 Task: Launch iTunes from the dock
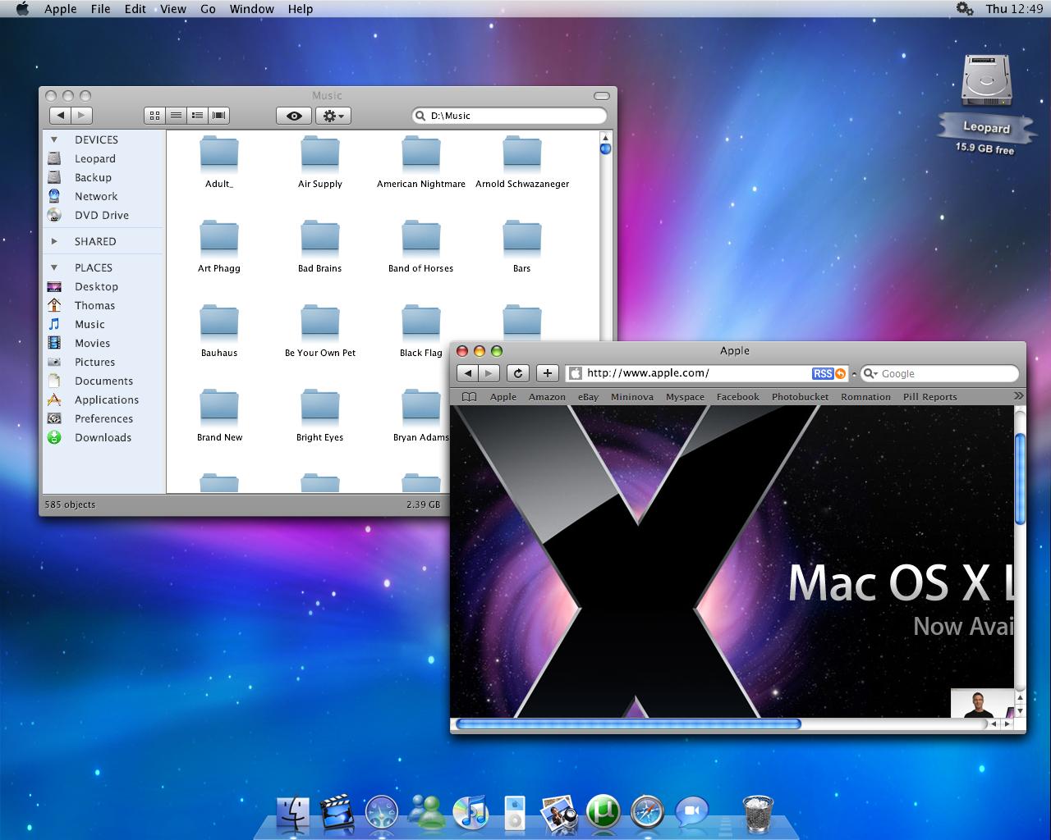[x=471, y=813]
